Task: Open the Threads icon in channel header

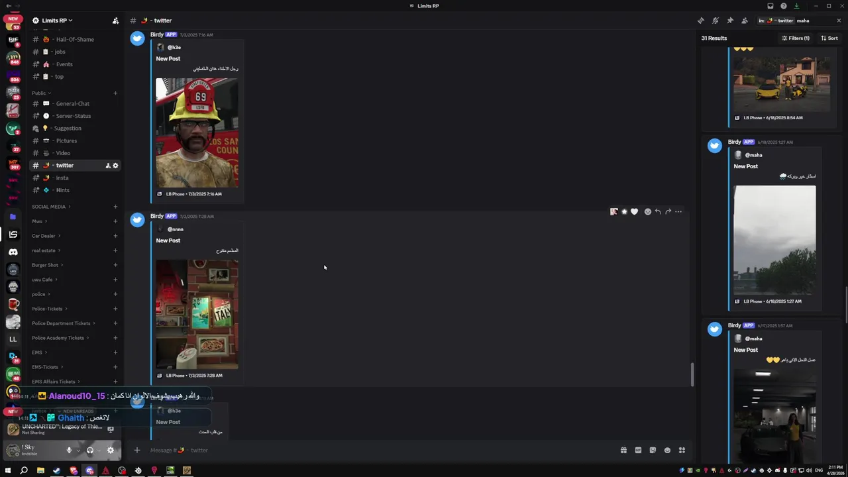Action: [701, 21]
